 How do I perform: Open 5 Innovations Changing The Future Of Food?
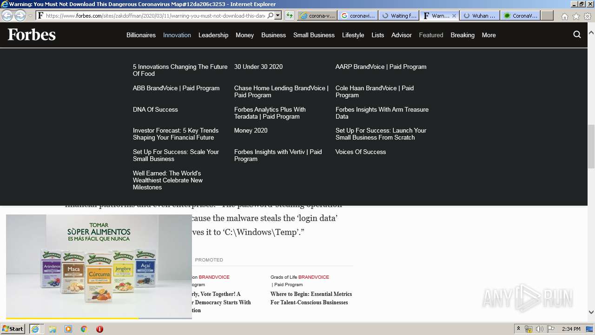click(x=180, y=70)
